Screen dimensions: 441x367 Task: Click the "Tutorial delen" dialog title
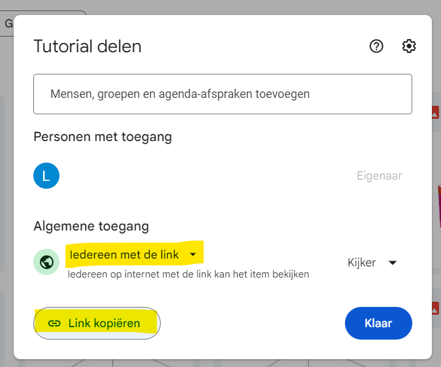pyautogui.click(x=88, y=47)
